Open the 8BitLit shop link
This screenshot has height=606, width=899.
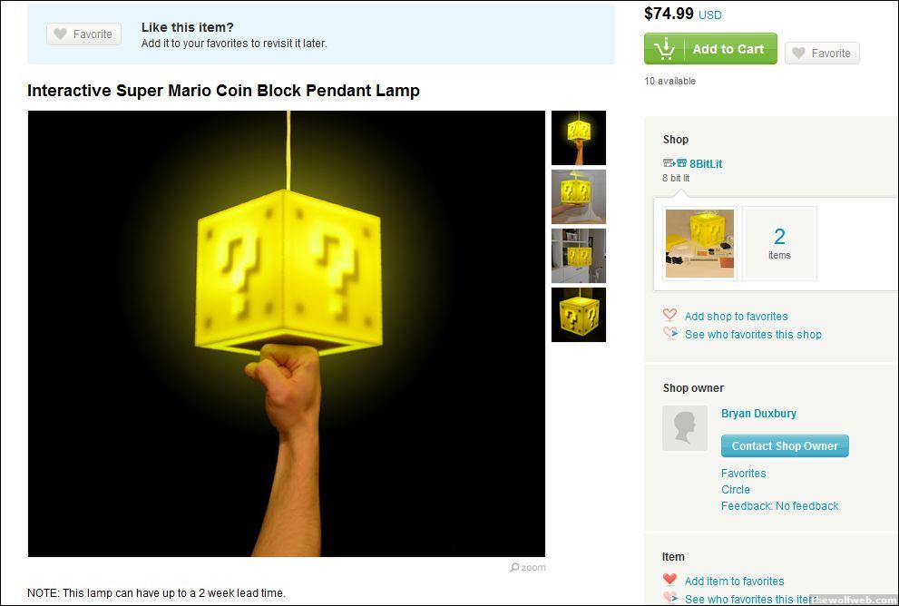pos(705,163)
